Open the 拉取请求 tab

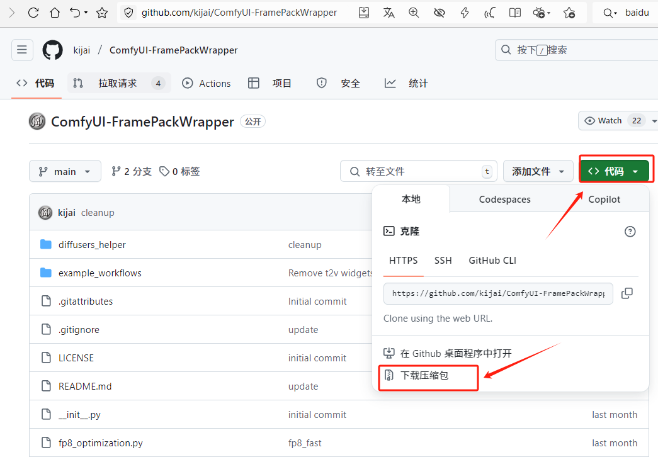pos(119,83)
